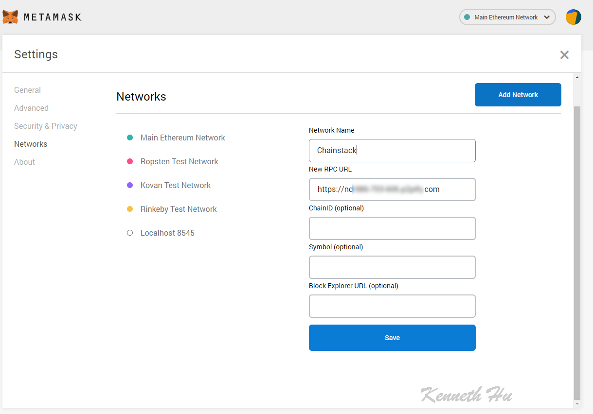The width and height of the screenshot is (593, 414).
Task: Close the Settings panel with X
Action: [564, 55]
